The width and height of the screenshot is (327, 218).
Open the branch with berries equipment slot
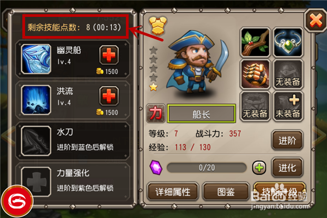click(x=255, y=43)
